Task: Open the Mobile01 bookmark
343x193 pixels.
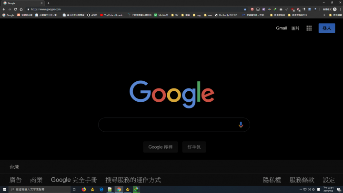Action: [x=161, y=15]
